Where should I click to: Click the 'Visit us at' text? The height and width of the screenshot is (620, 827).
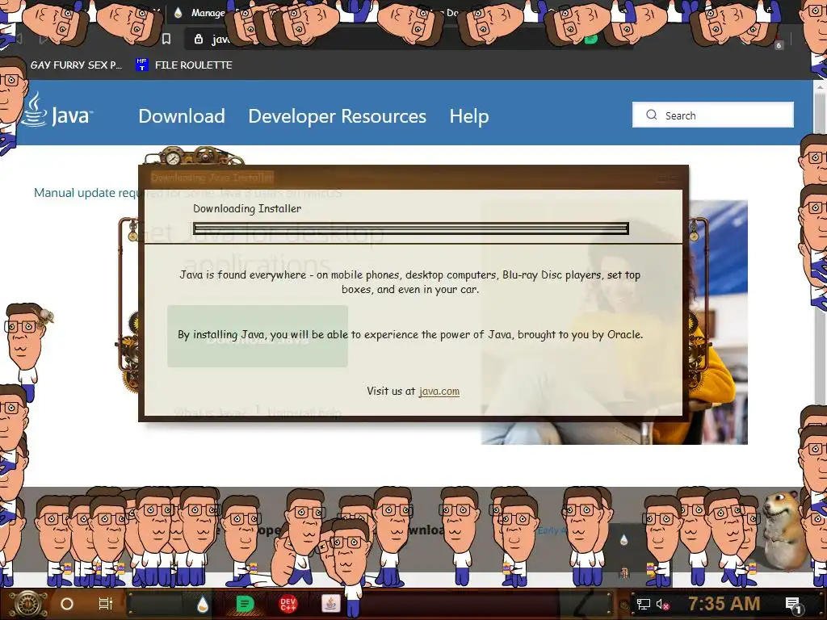click(391, 392)
